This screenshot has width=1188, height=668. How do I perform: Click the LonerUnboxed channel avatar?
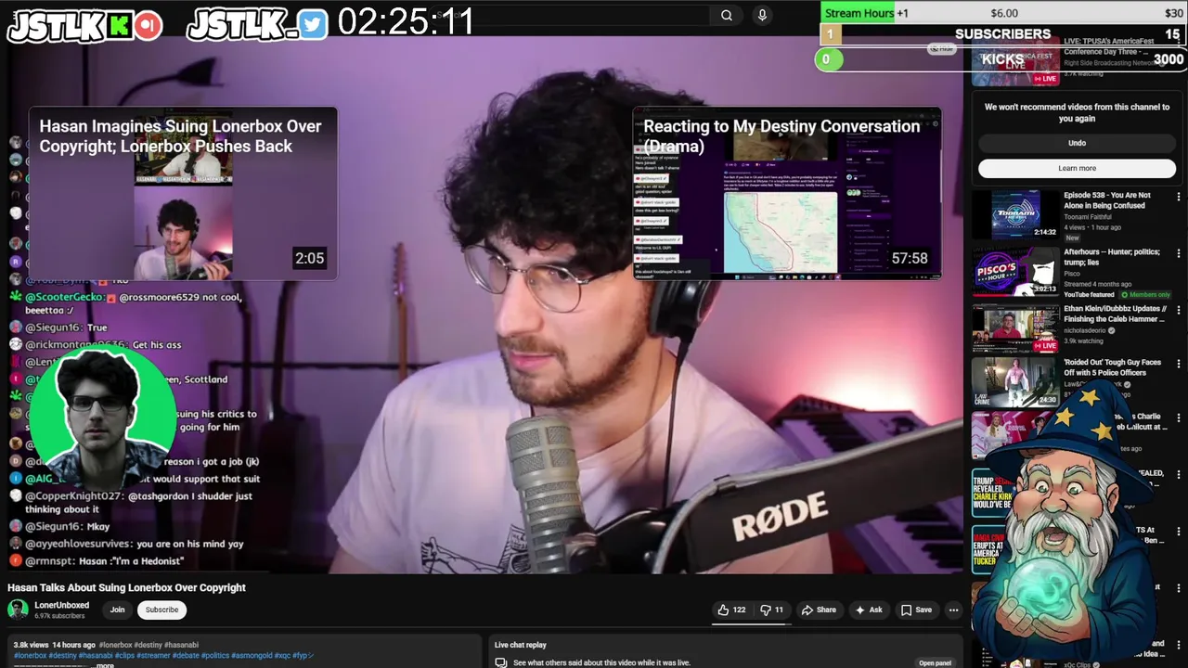pyautogui.click(x=18, y=610)
